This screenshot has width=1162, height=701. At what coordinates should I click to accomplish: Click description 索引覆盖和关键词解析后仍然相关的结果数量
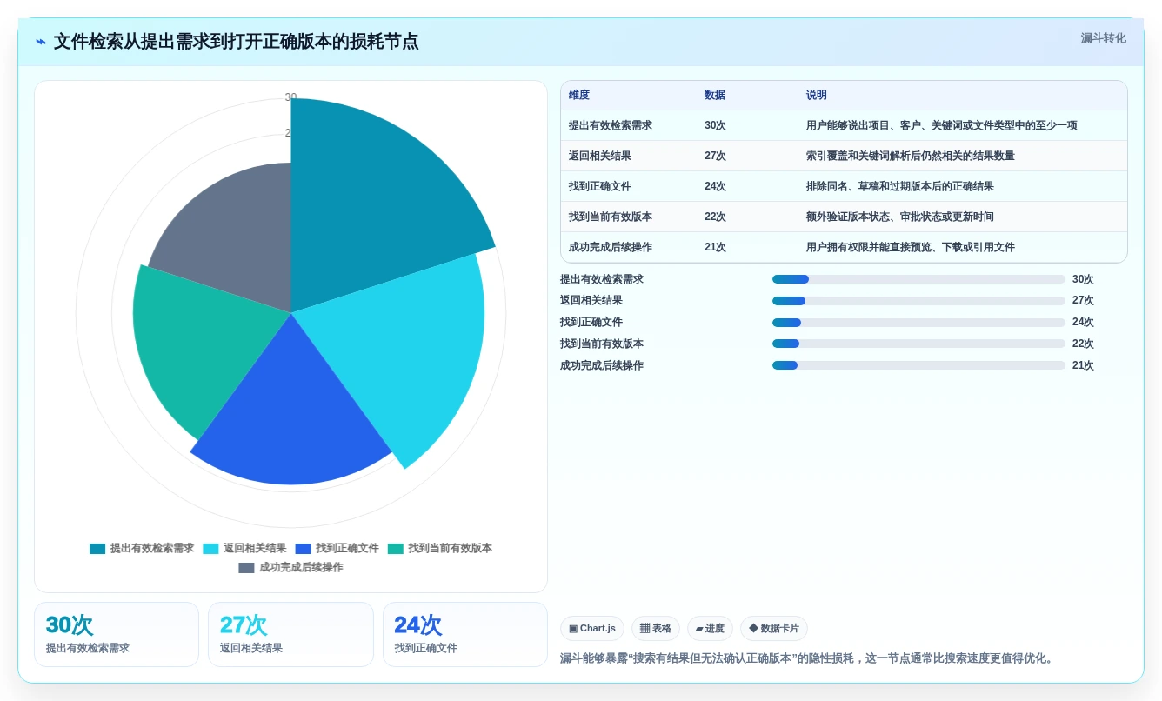coord(911,156)
